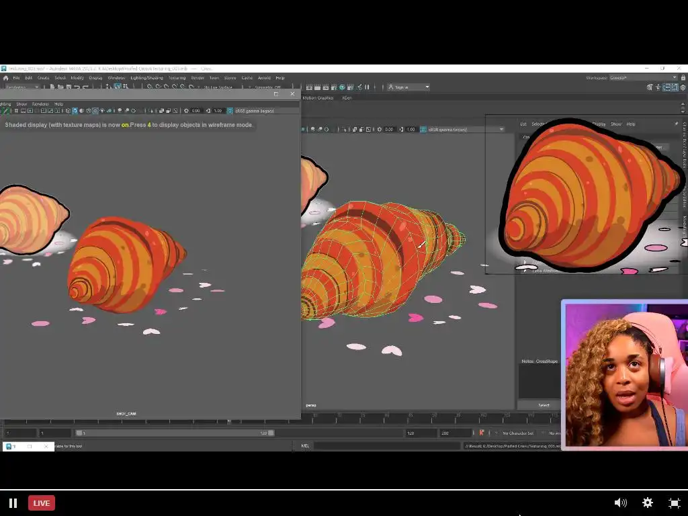Maximize the floating SHOT_CAM panel

(x=276, y=94)
